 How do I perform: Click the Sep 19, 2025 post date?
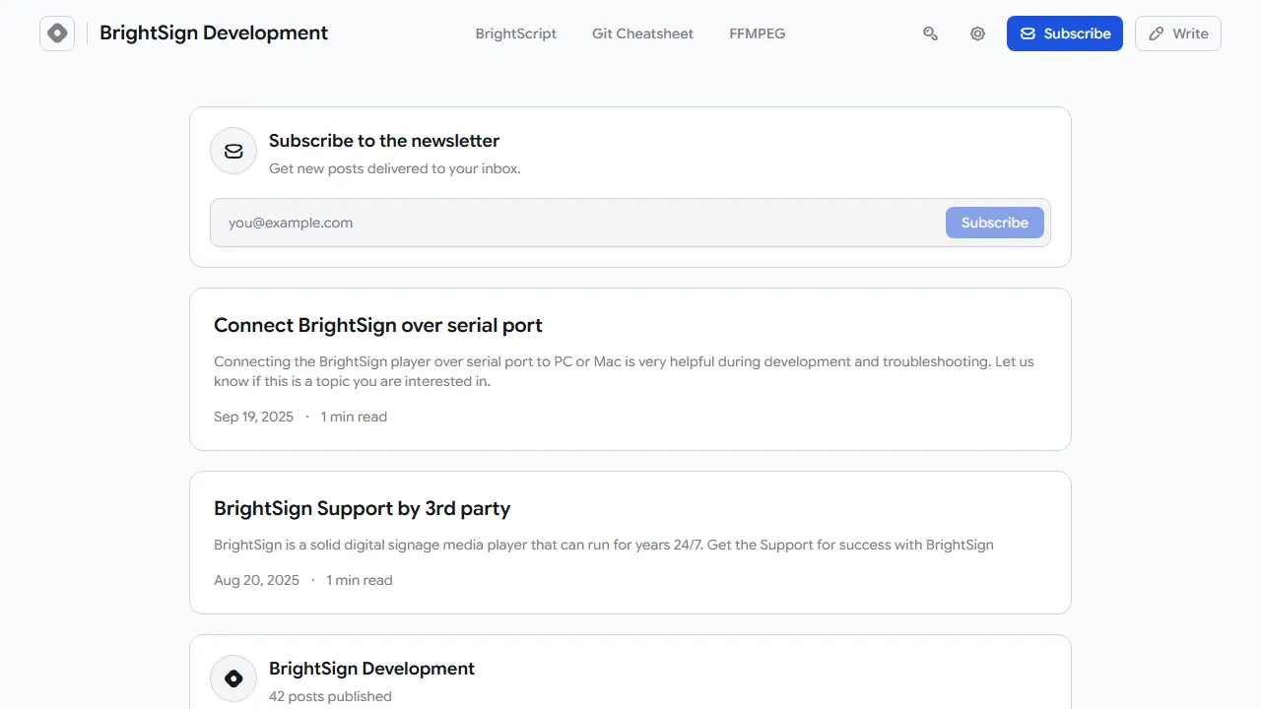253,417
